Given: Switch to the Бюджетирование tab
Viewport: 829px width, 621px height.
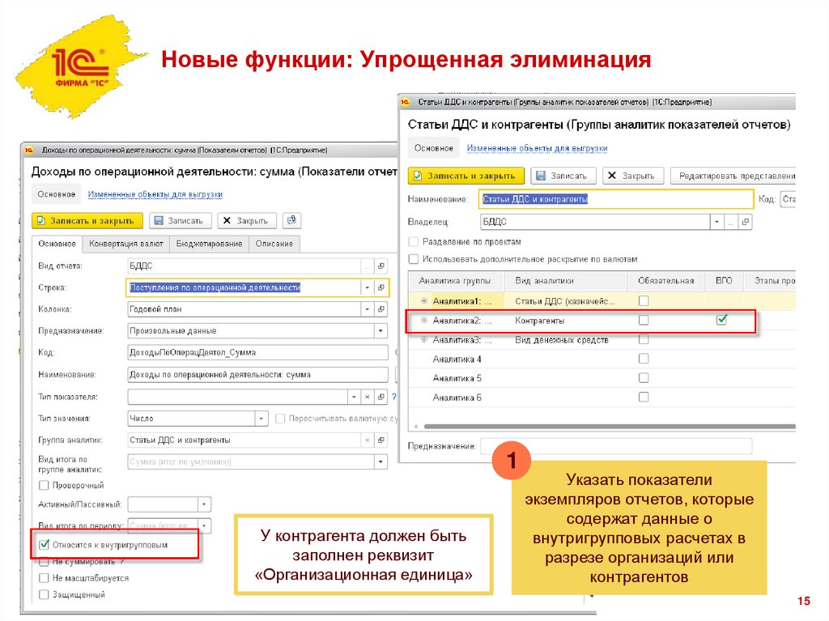Looking at the screenshot, I should point(209,244).
